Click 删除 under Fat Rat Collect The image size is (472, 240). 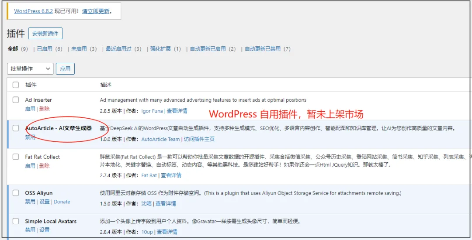pos(44,166)
